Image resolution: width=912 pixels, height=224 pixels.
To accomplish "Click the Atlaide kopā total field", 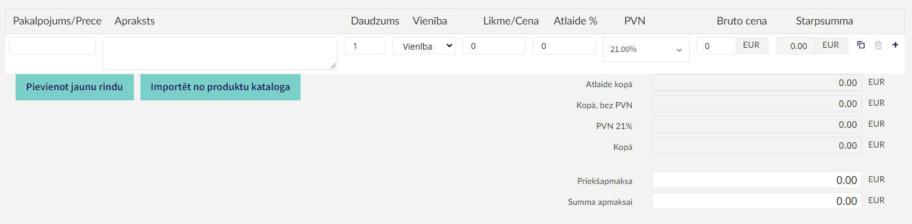I will (757, 83).
